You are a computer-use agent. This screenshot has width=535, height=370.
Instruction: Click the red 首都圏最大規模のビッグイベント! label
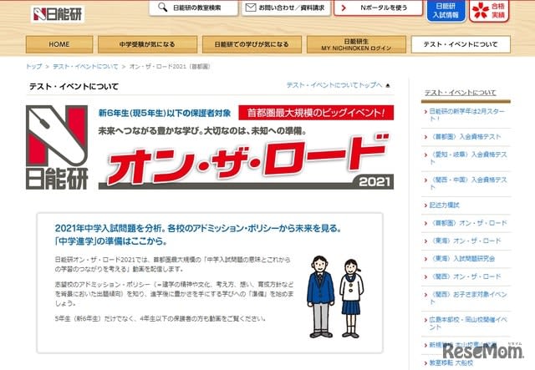point(316,113)
